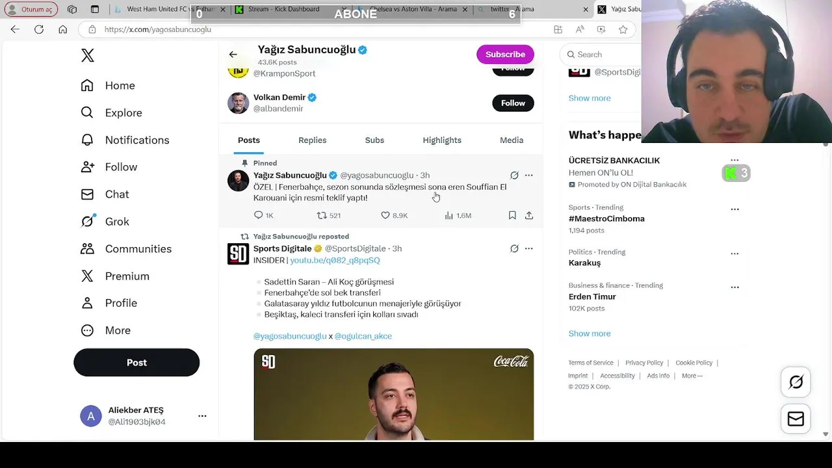Open Yağız Sabuncuoğlu avatar on pinned post
The image size is (832, 468).
point(238,181)
